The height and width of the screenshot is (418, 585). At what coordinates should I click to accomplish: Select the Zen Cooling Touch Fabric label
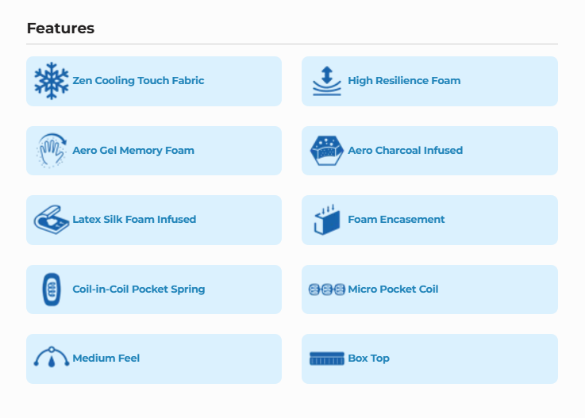point(138,81)
